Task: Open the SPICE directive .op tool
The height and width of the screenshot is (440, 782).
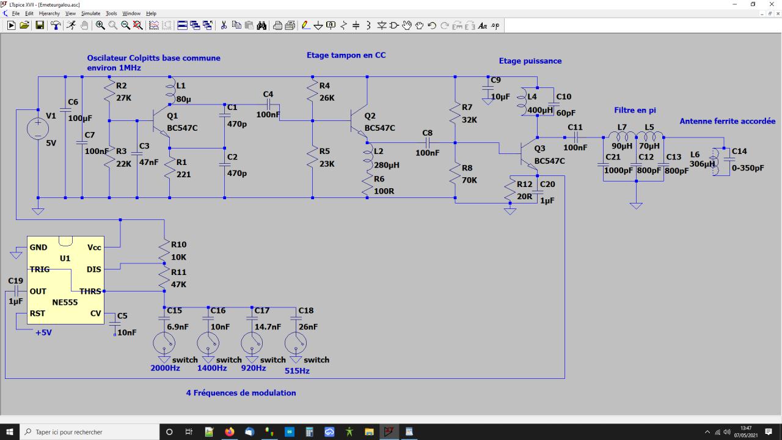Action: pos(495,25)
